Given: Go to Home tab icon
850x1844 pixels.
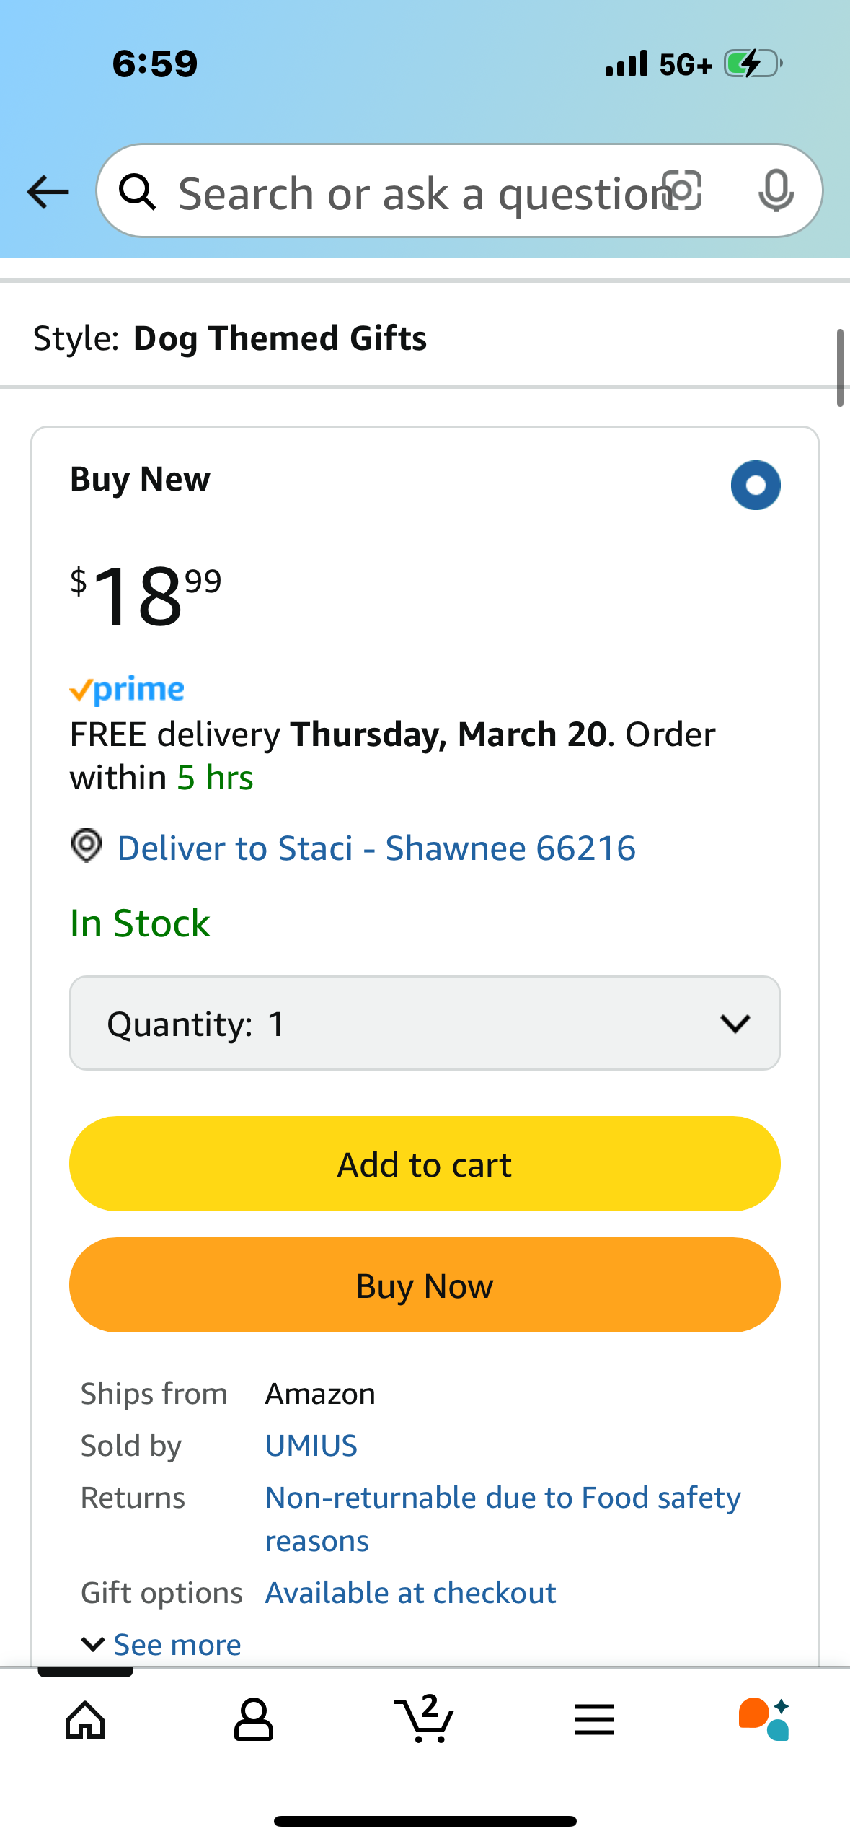Looking at the screenshot, I should (x=85, y=1720).
